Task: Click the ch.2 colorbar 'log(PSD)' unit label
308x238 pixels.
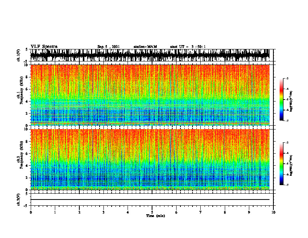Action: click(x=292, y=165)
